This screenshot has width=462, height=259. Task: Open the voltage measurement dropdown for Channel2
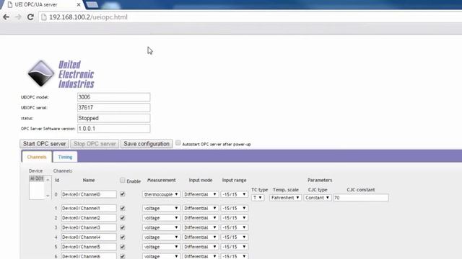[x=161, y=218]
